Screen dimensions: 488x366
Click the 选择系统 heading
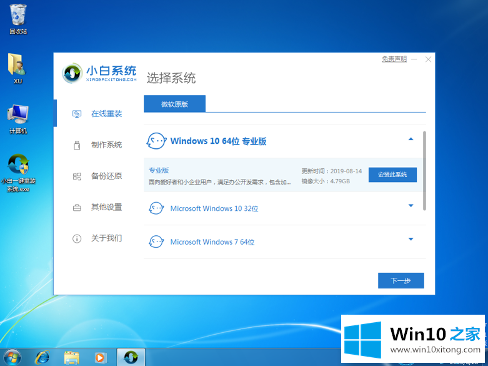(x=171, y=78)
